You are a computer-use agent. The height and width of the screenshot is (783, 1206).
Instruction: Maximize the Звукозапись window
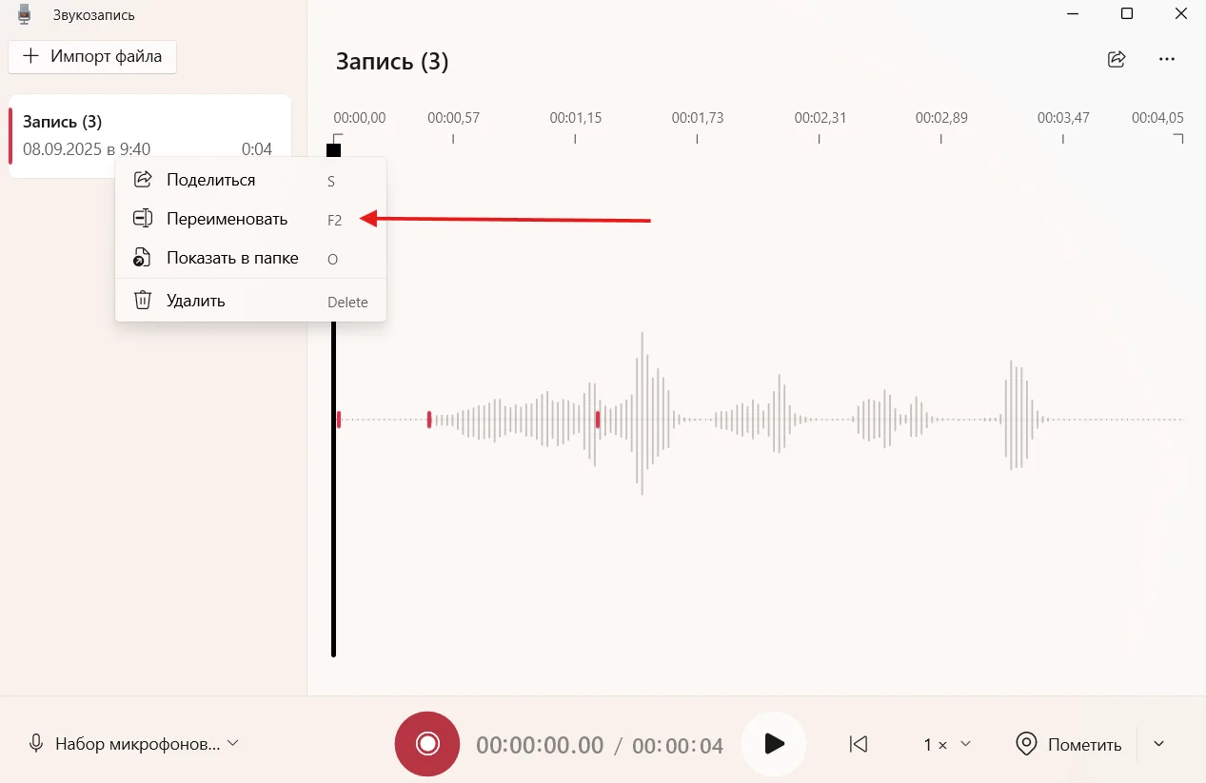(x=1127, y=13)
